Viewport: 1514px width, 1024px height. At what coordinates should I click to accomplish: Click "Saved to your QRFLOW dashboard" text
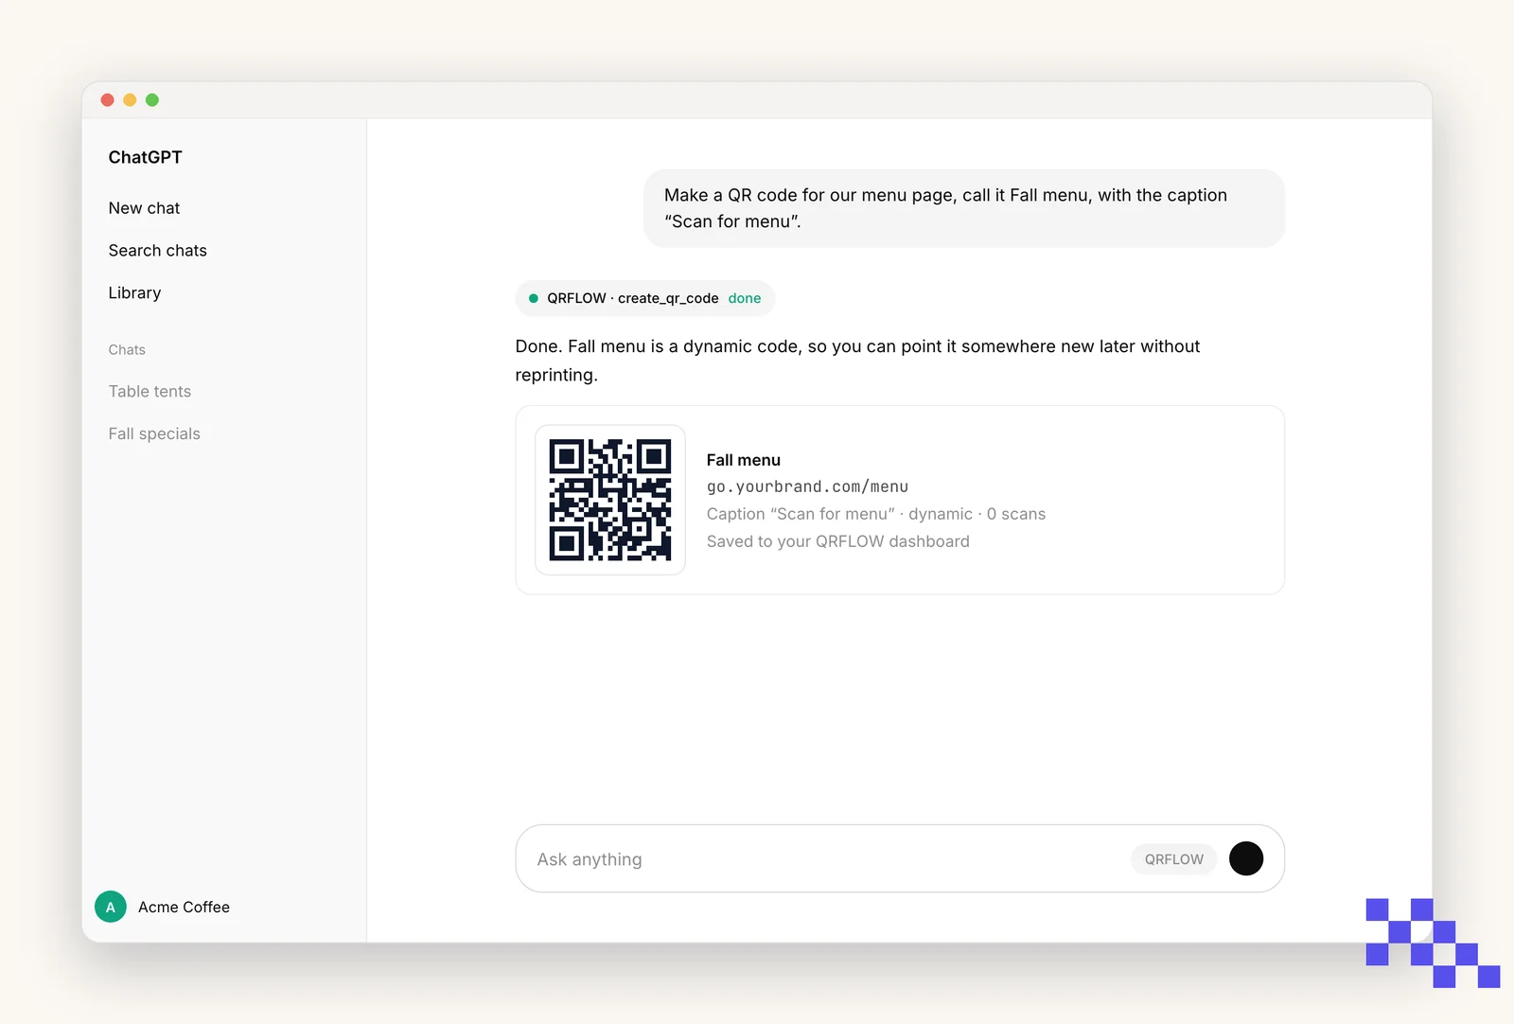pyautogui.click(x=838, y=541)
